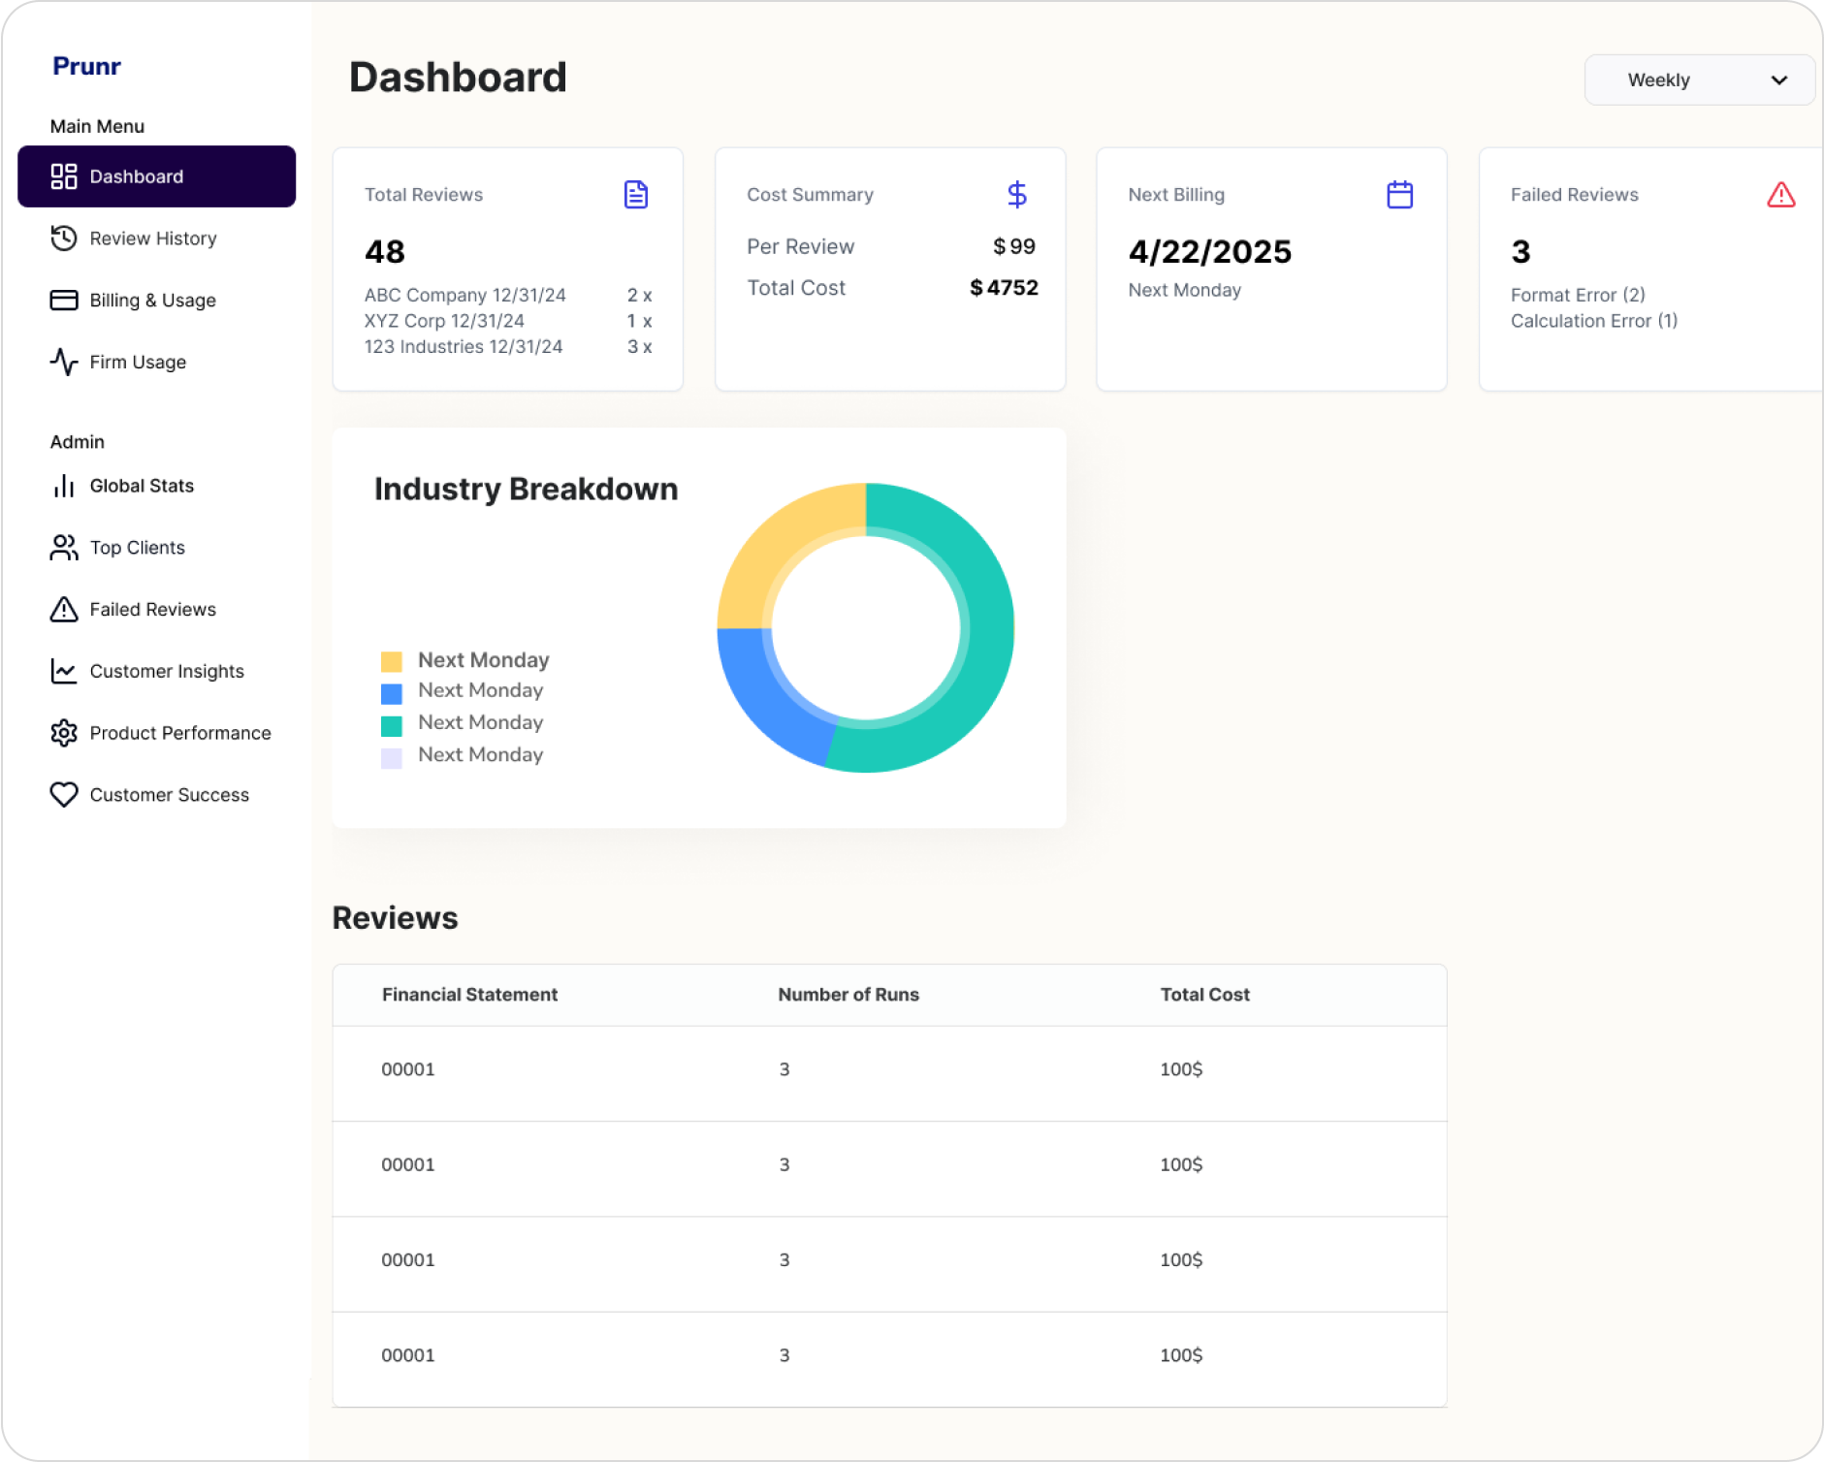Open the calendar icon on Next Billing card
The height and width of the screenshot is (1462, 1824).
(1399, 194)
